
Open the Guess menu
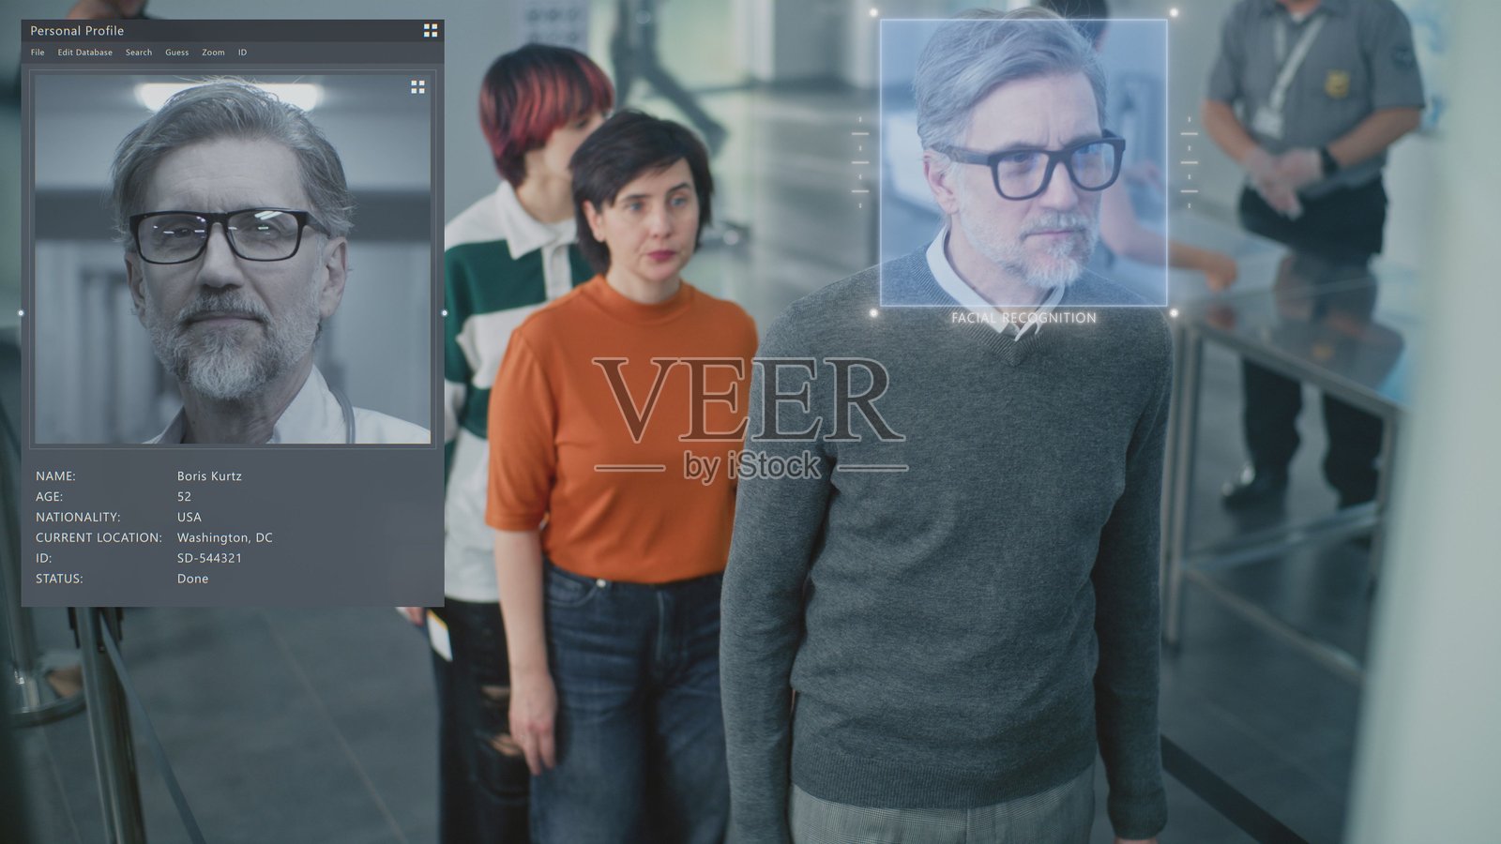[176, 53]
